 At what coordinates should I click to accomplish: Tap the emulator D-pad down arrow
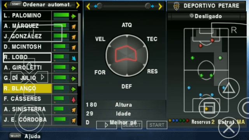pos(29,89)
